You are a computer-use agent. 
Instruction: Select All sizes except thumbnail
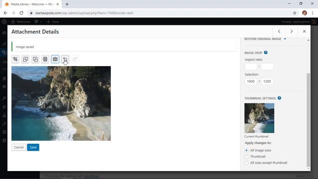(x=246, y=163)
